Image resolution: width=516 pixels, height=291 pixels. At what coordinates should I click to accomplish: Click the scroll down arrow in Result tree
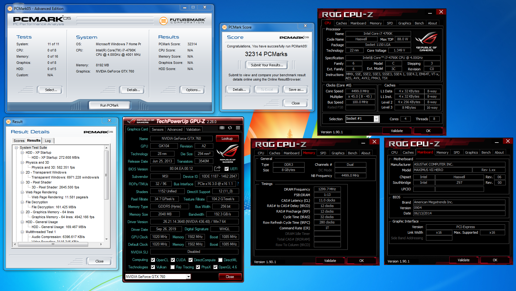click(106, 239)
